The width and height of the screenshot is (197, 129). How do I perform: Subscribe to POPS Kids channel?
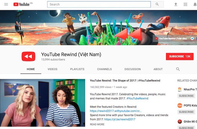[186, 112]
